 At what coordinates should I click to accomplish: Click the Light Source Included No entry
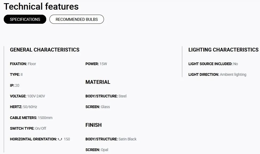[x=213, y=64]
